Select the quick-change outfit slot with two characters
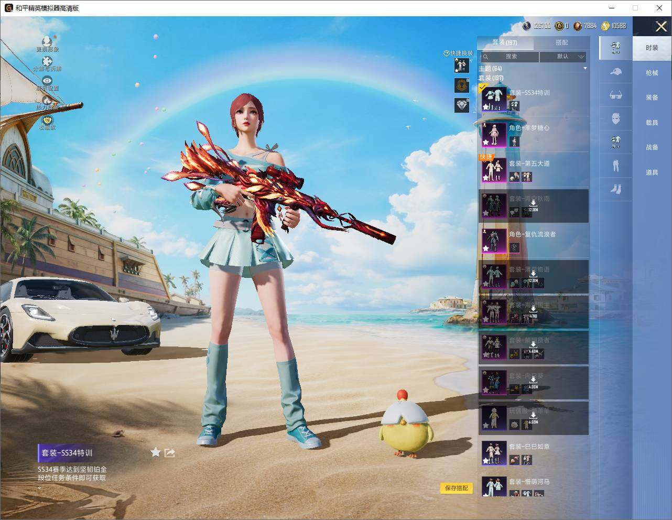This screenshot has height=520, width=672. 461,66
